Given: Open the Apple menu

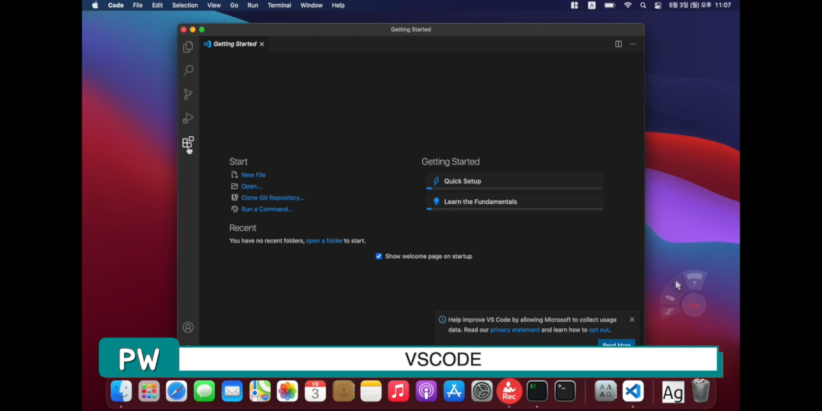Looking at the screenshot, I should (95, 5).
